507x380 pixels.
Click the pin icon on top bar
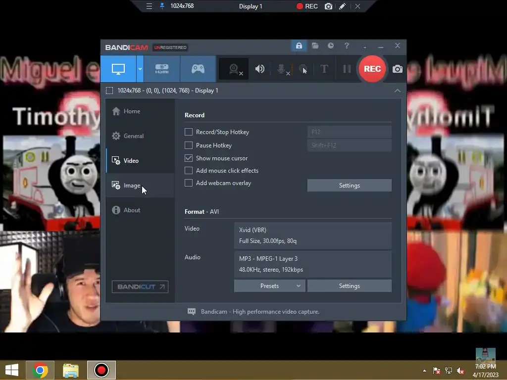pyautogui.click(x=162, y=6)
